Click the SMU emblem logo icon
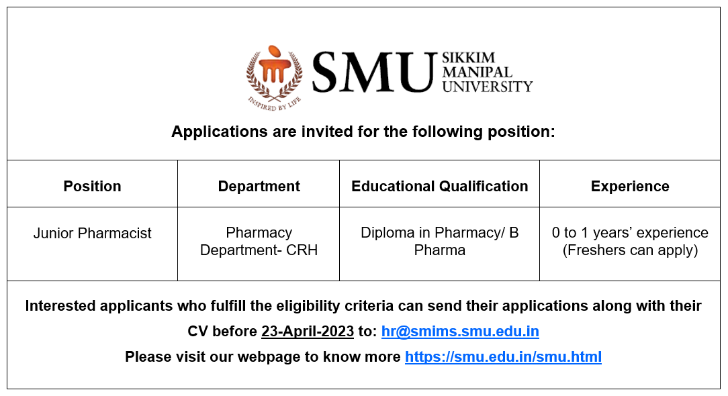 click(x=275, y=78)
